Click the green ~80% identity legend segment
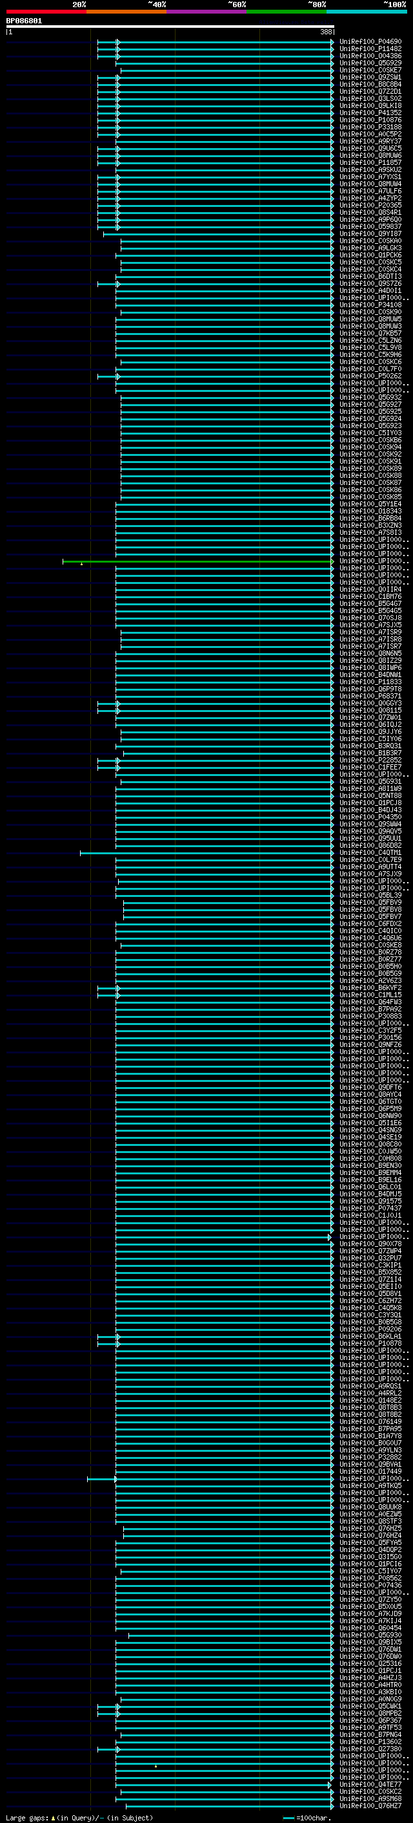 point(287,12)
